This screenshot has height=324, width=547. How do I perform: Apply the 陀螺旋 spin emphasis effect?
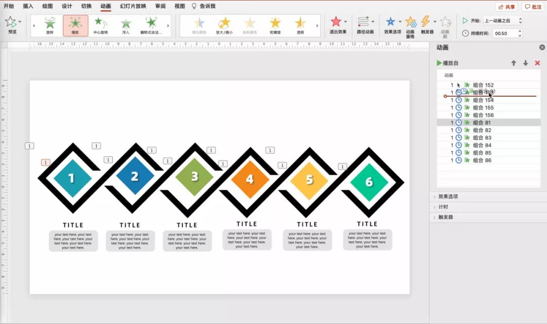click(275, 25)
